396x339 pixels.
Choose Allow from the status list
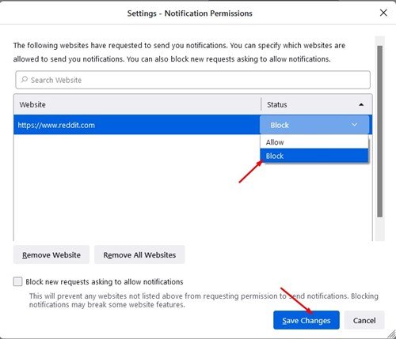coord(314,142)
